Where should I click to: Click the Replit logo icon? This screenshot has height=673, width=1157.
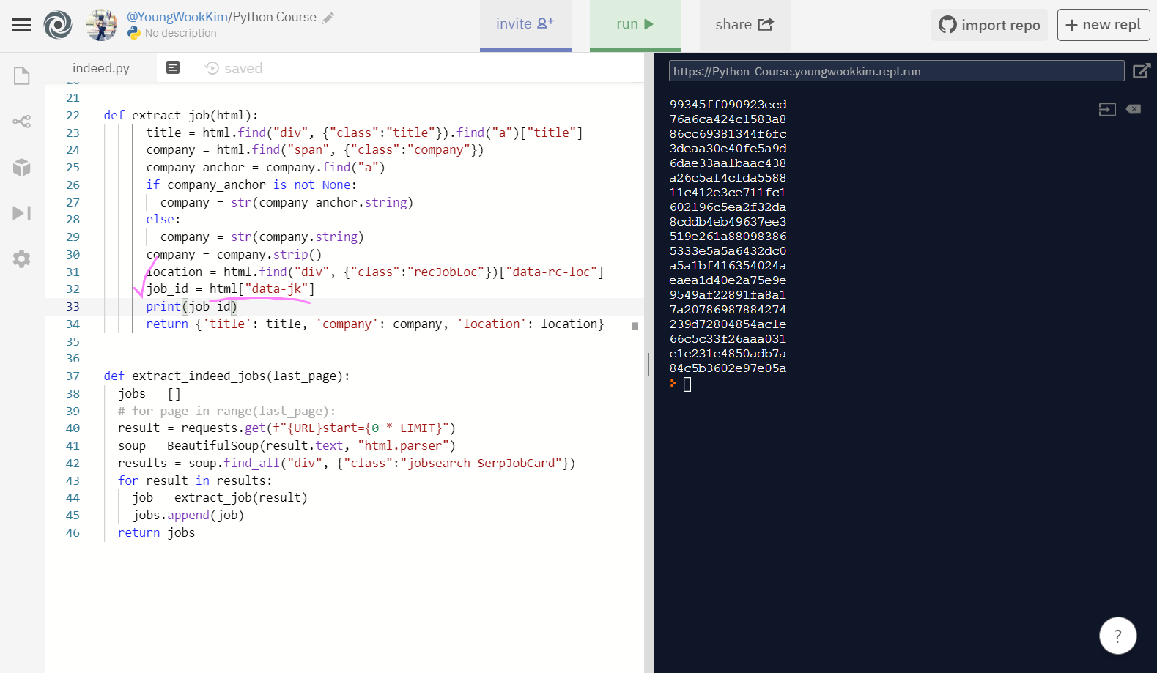[58, 25]
